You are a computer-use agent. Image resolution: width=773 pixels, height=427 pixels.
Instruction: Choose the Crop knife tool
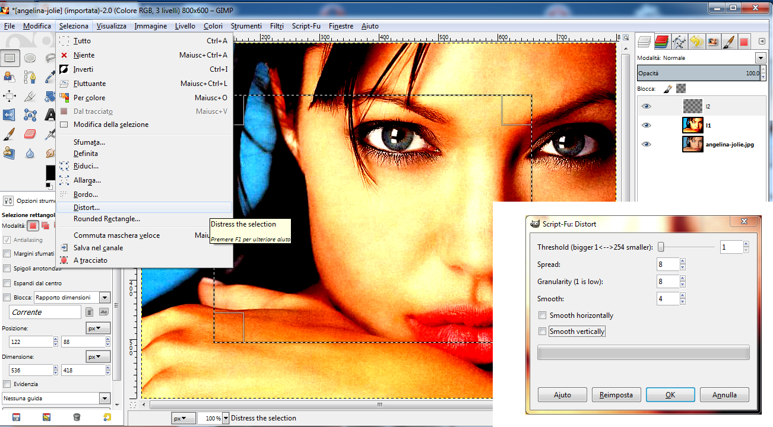[x=30, y=96]
